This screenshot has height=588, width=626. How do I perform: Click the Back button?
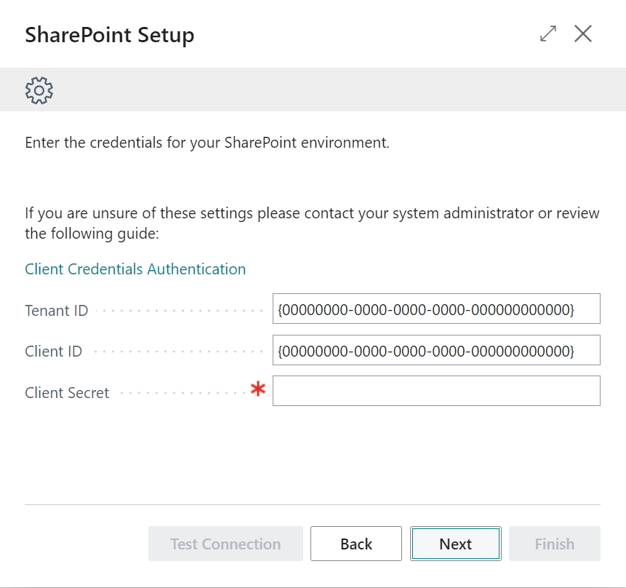tap(356, 543)
